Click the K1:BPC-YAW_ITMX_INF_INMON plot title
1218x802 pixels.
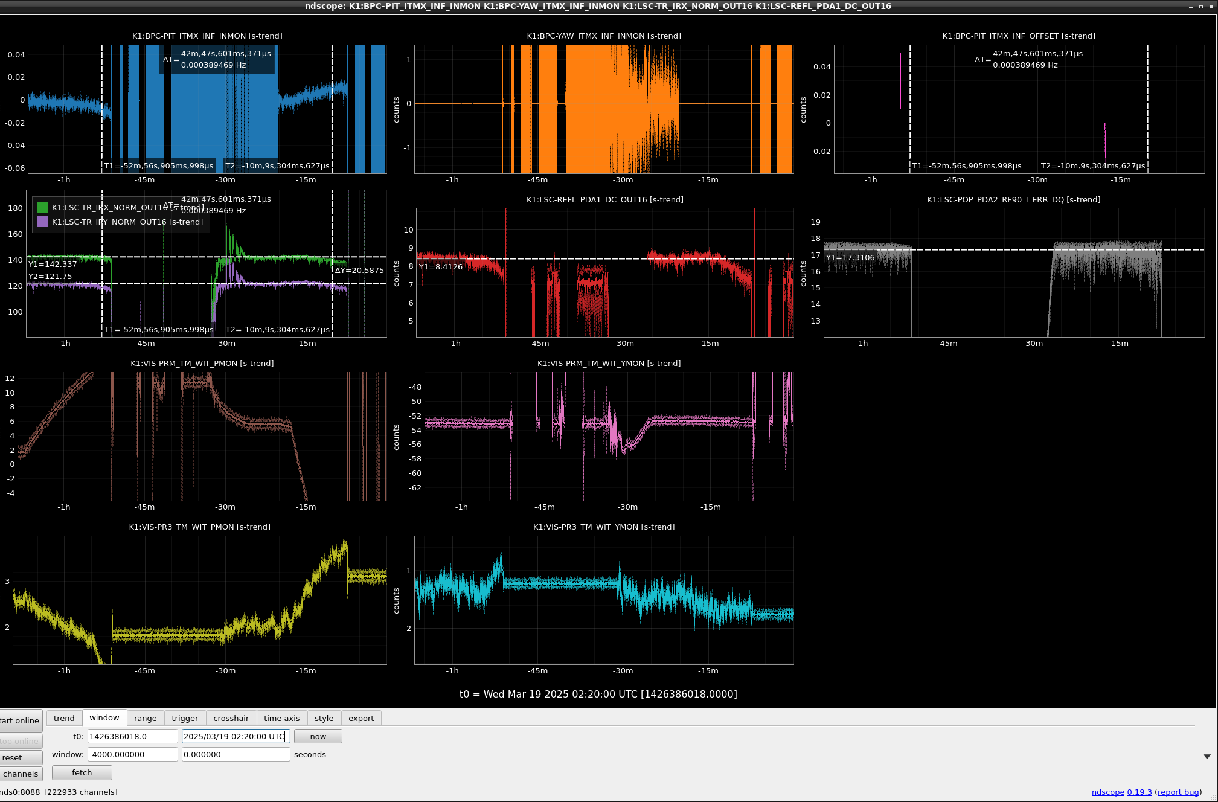(x=604, y=36)
